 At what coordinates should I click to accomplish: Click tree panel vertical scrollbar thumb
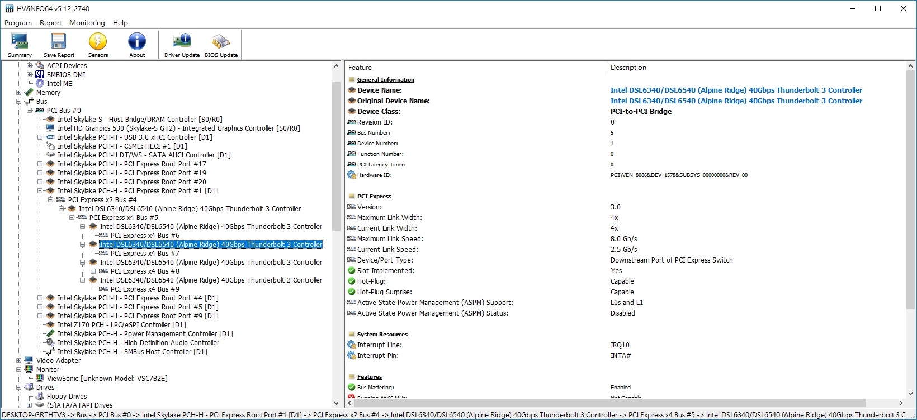click(x=336, y=156)
